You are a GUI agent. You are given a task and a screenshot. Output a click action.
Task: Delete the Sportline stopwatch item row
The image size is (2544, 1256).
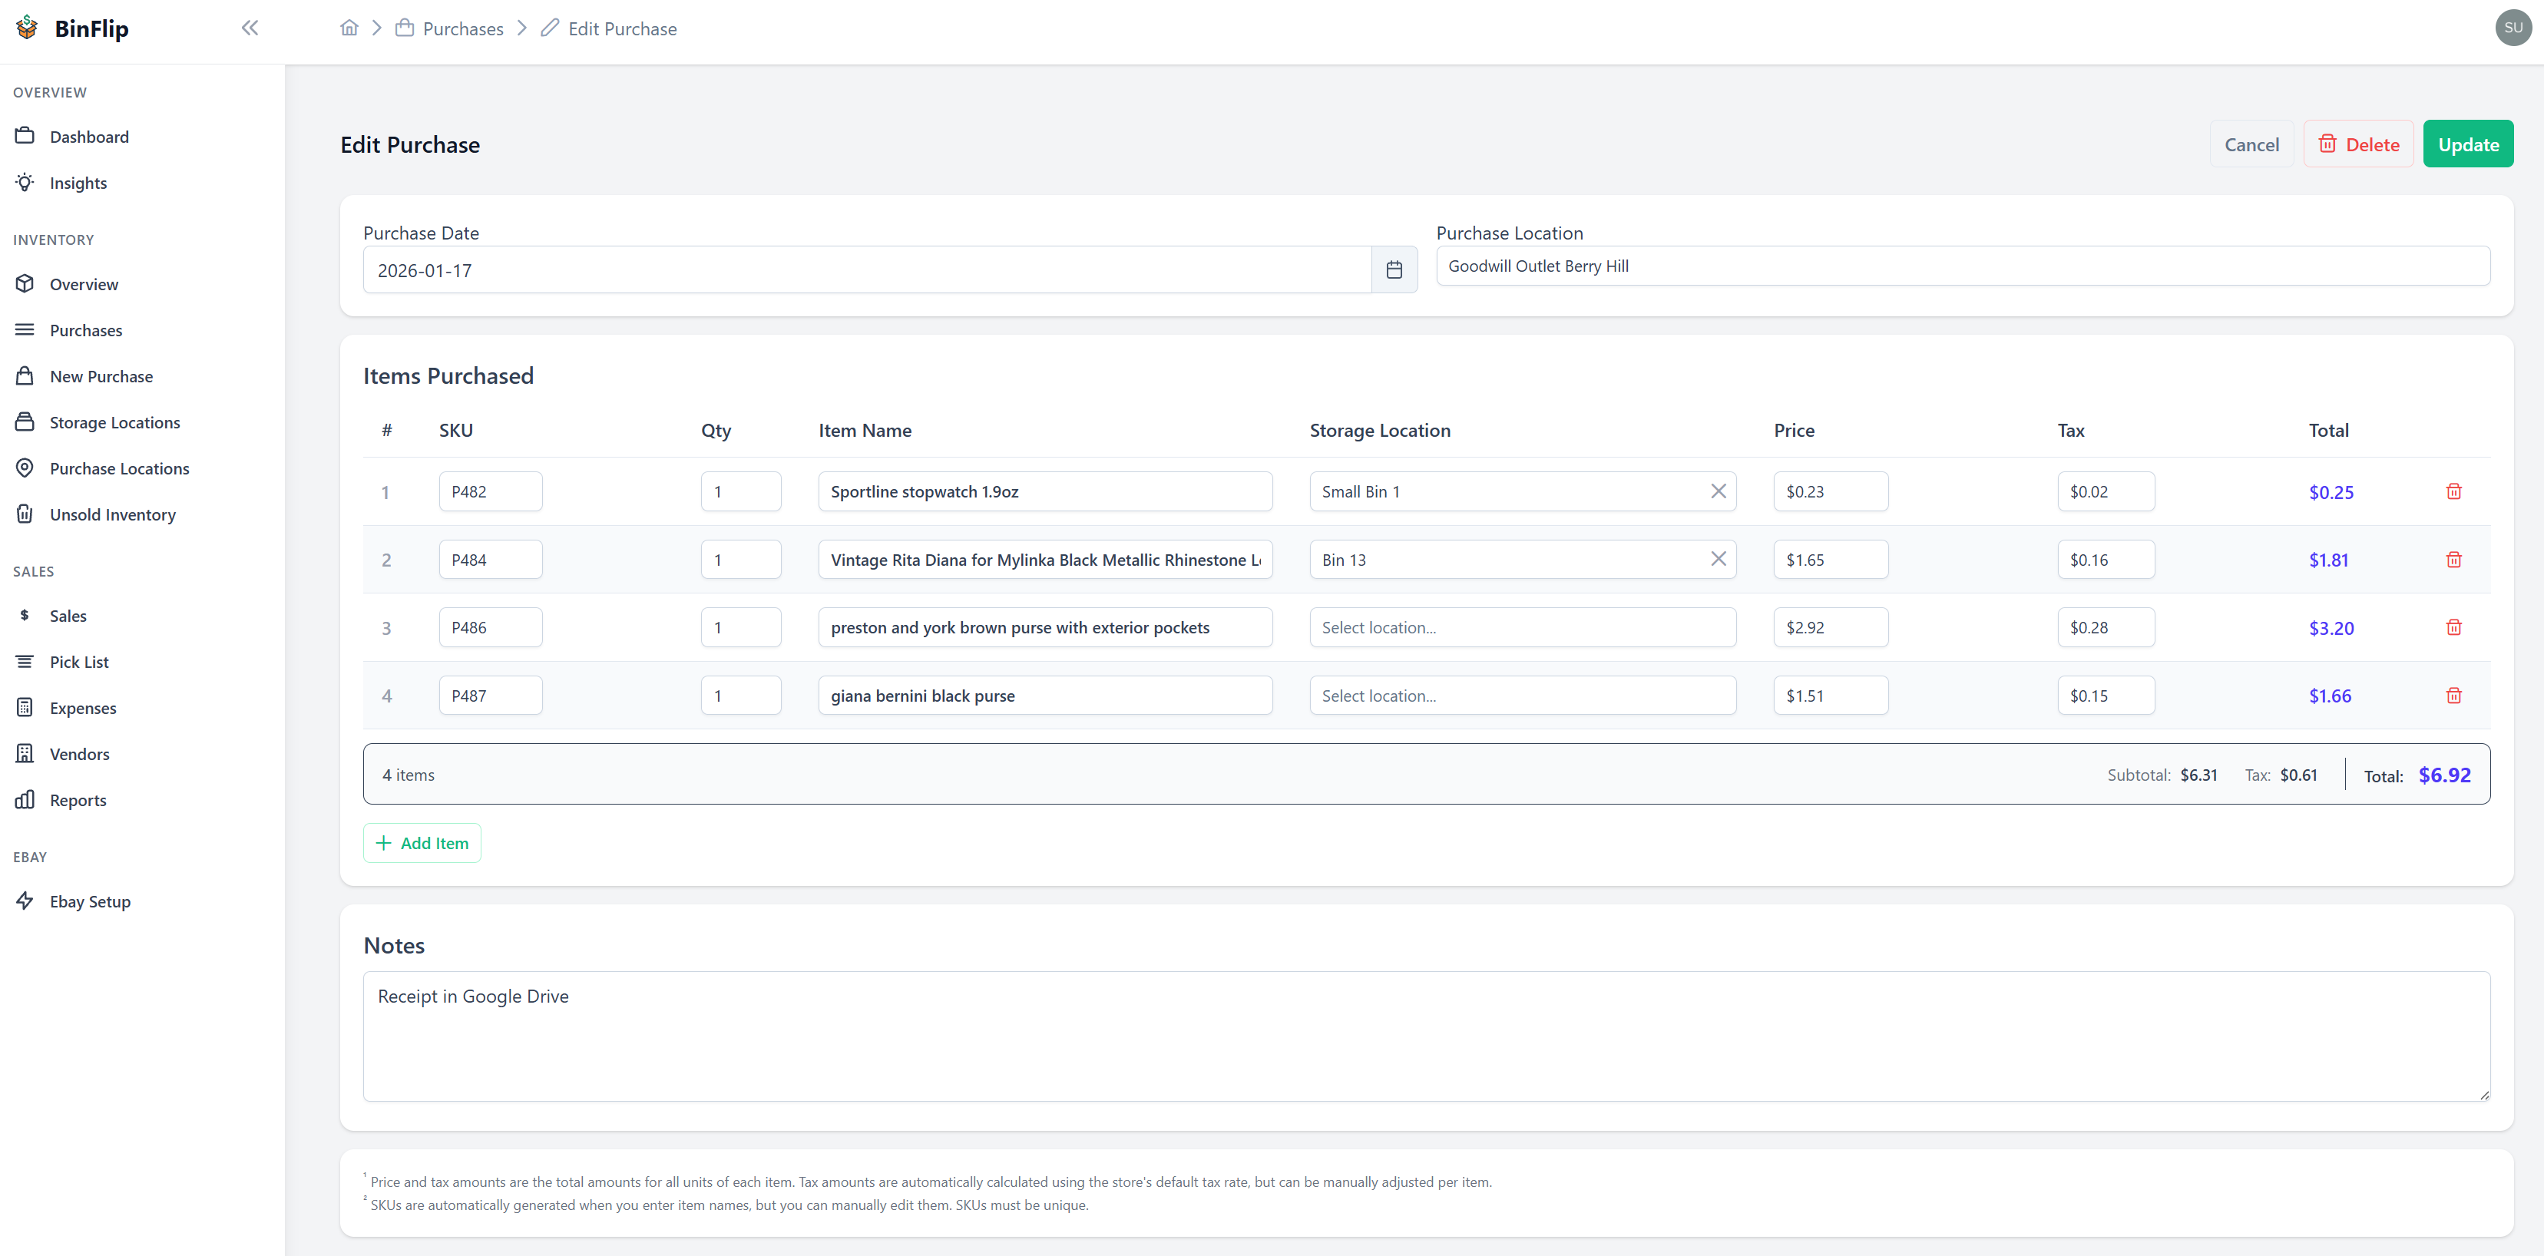coord(2453,491)
